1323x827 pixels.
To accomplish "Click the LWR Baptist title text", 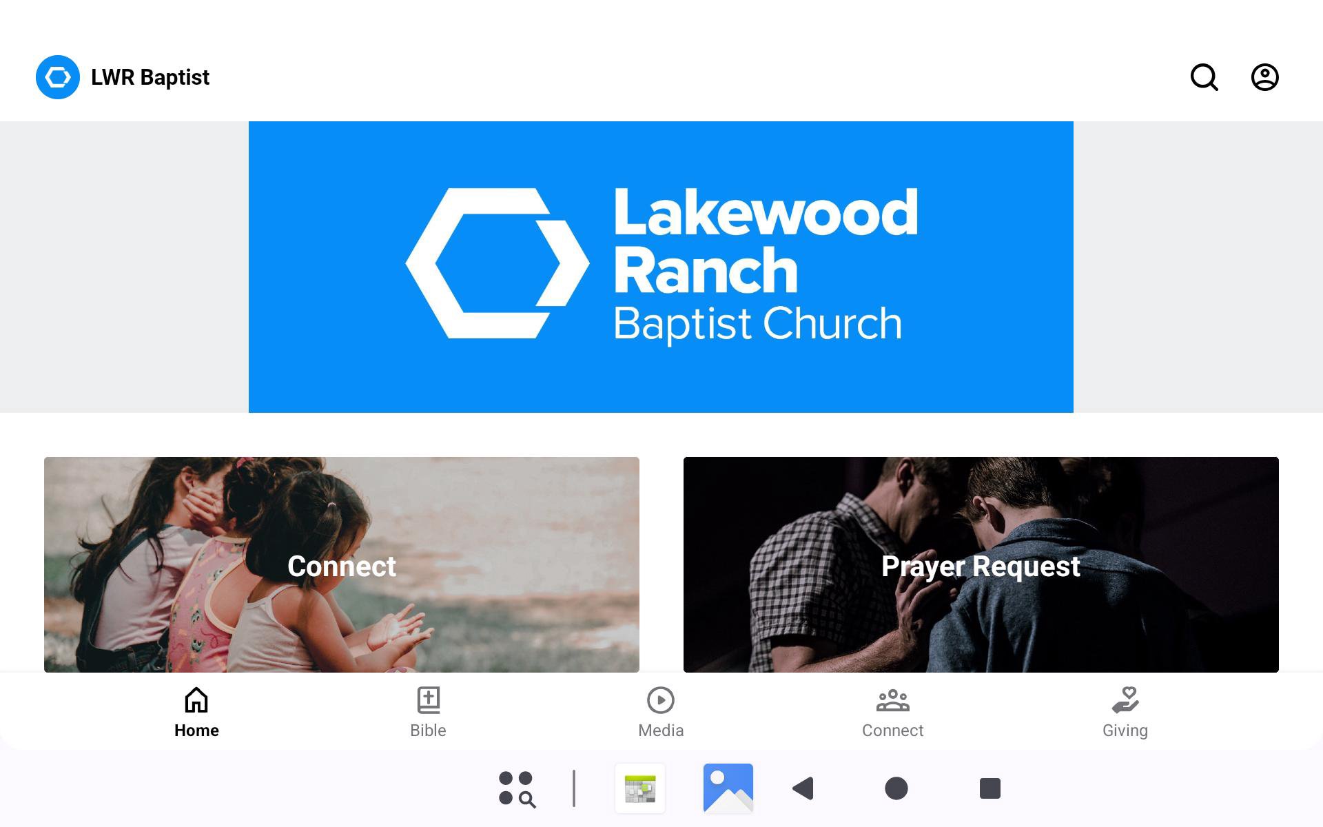I will 150,77.
